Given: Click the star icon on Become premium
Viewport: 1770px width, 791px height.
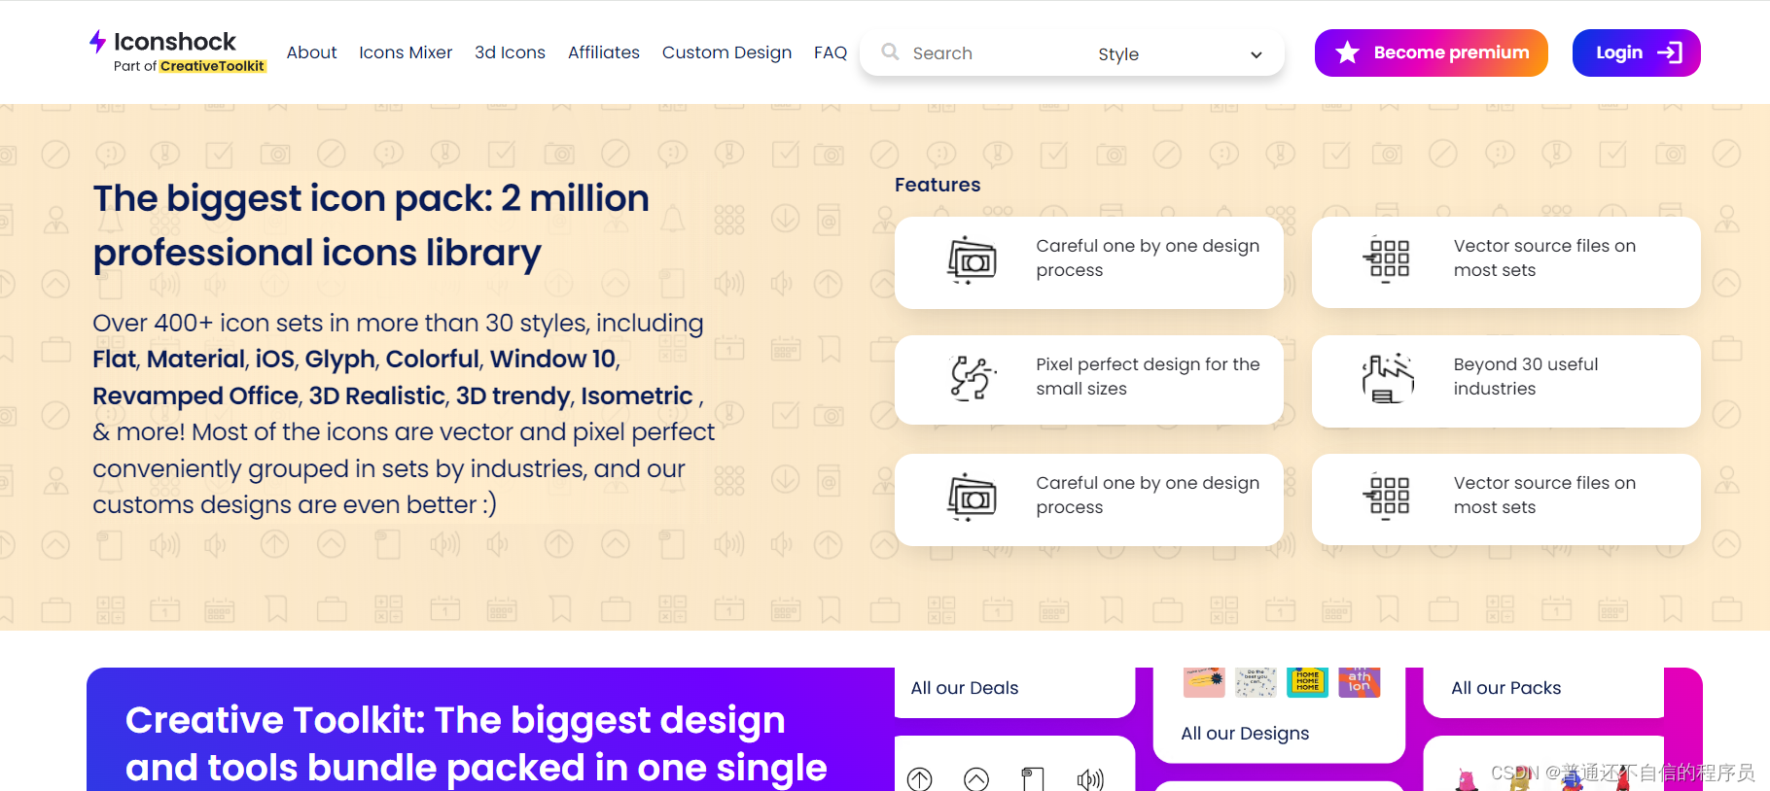Looking at the screenshot, I should pos(1347,52).
